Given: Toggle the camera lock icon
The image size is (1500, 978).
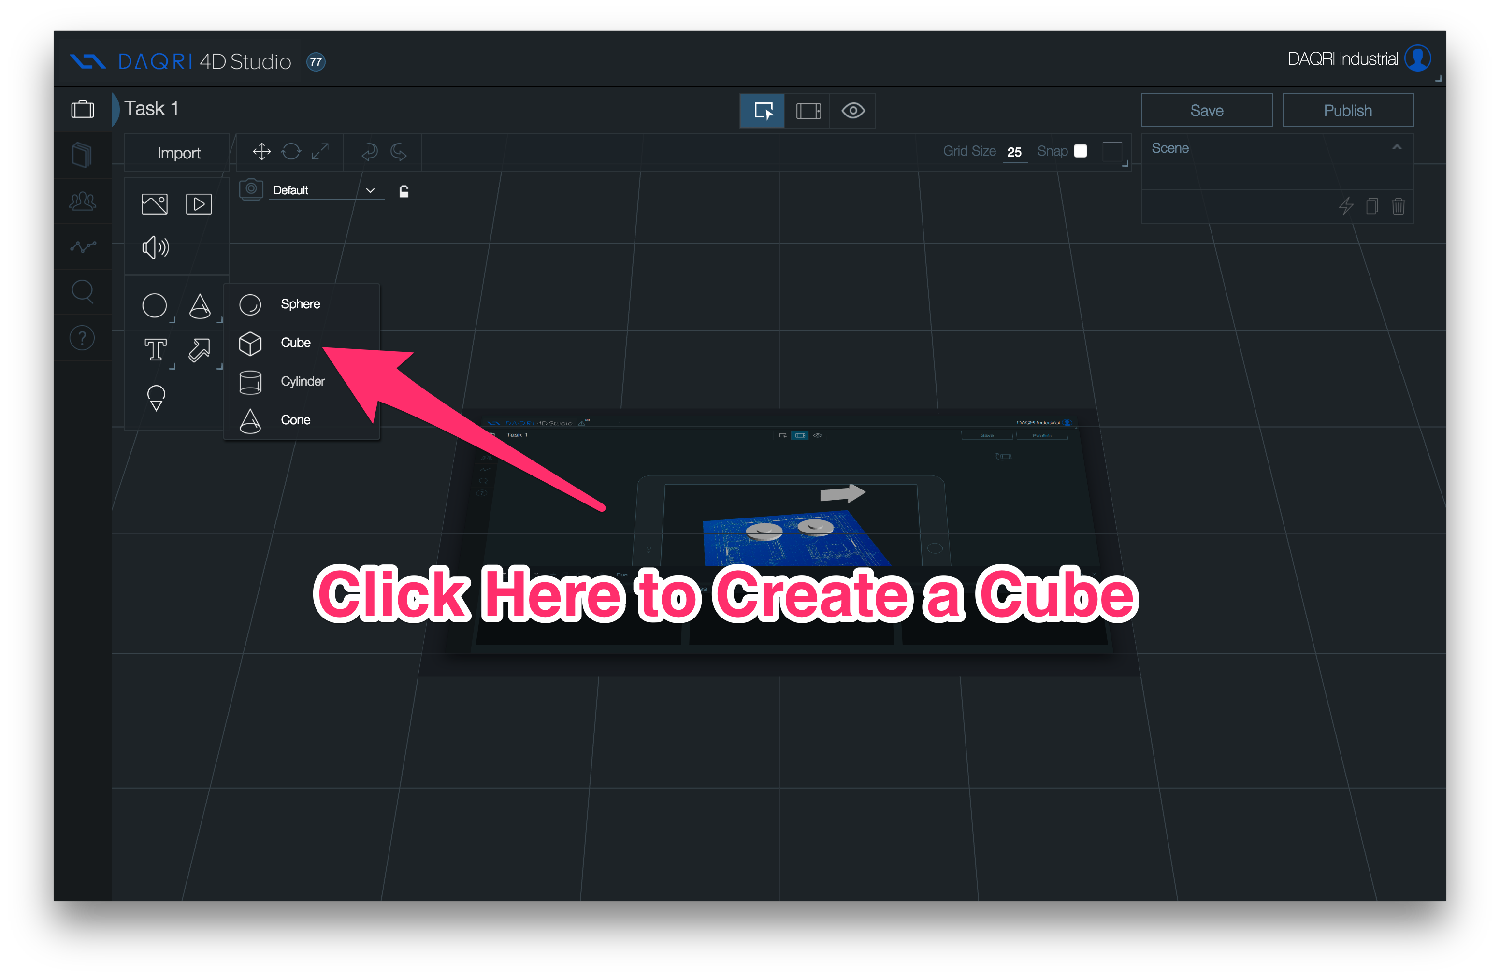Looking at the screenshot, I should (404, 191).
